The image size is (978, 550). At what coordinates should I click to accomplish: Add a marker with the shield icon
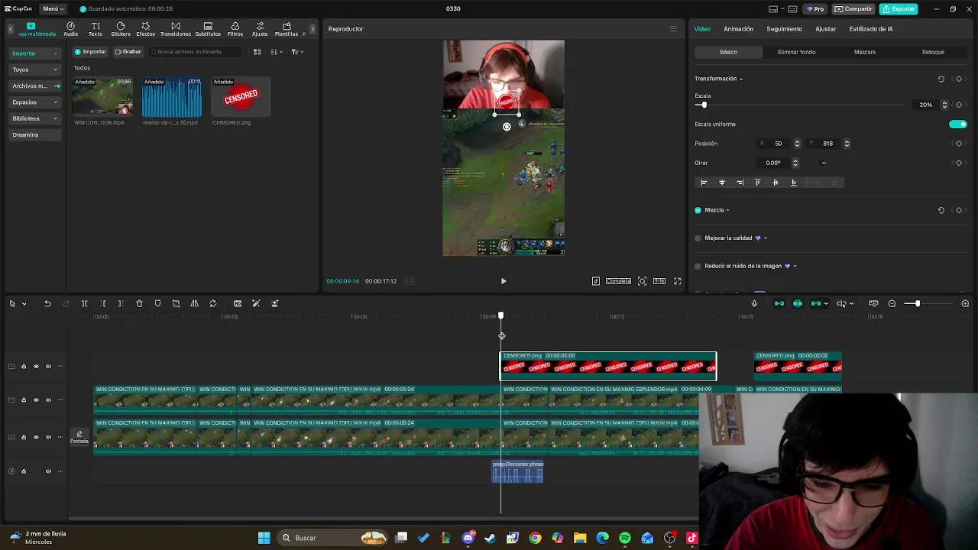[x=157, y=303]
